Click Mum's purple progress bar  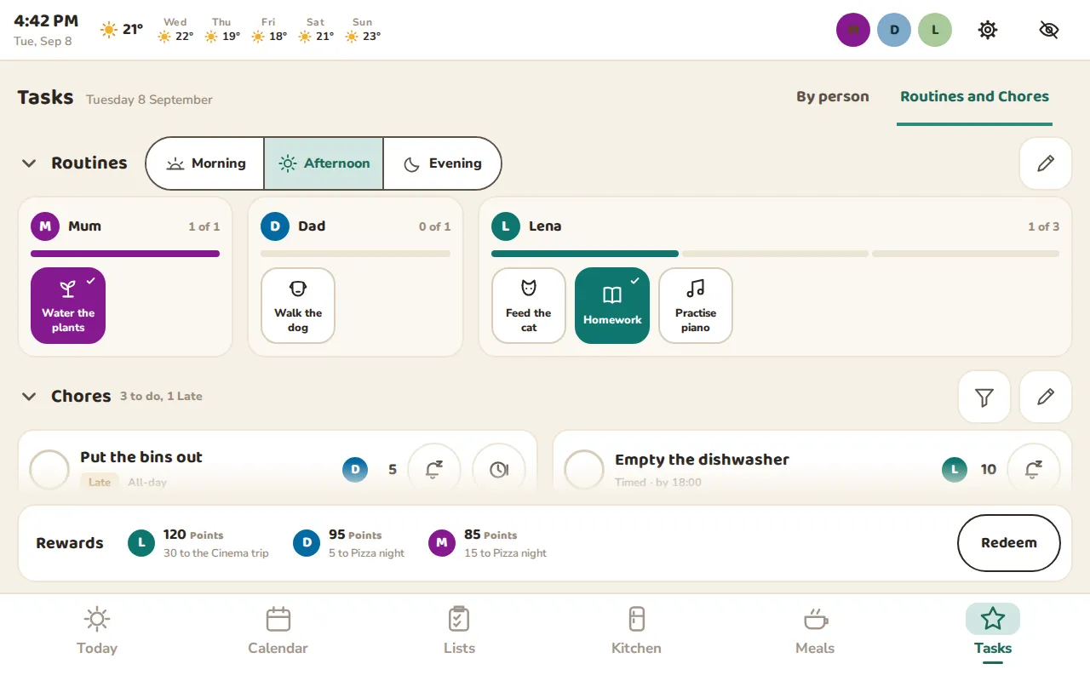pos(125,254)
